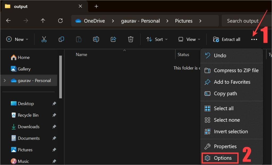Open Music in sidebar

20,161
